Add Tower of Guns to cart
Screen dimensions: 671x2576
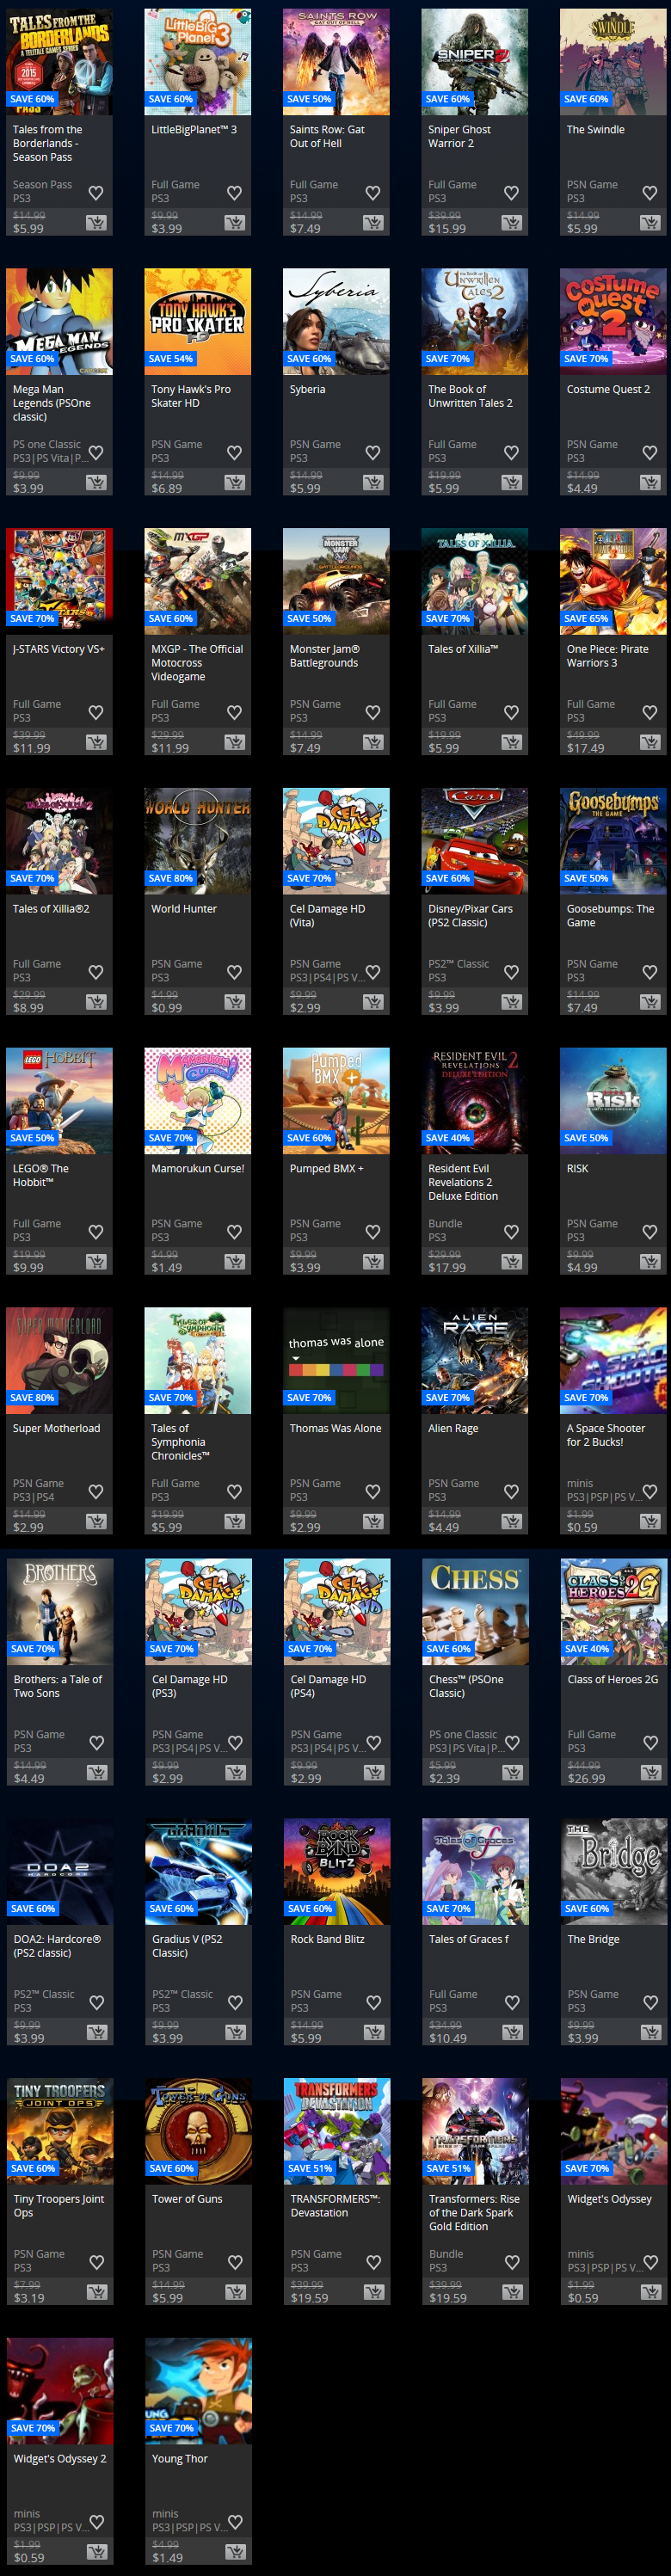[236, 2292]
